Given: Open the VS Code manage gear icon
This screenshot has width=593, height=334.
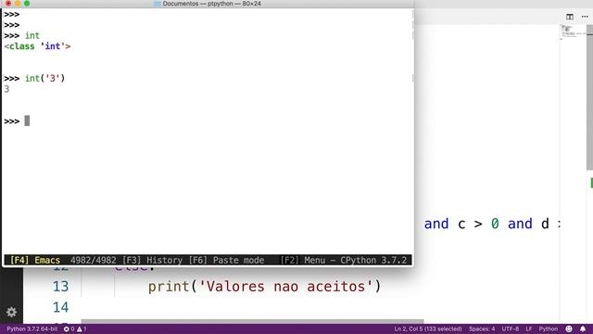Looking at the screenshot, I should click(x=11, y=312).
